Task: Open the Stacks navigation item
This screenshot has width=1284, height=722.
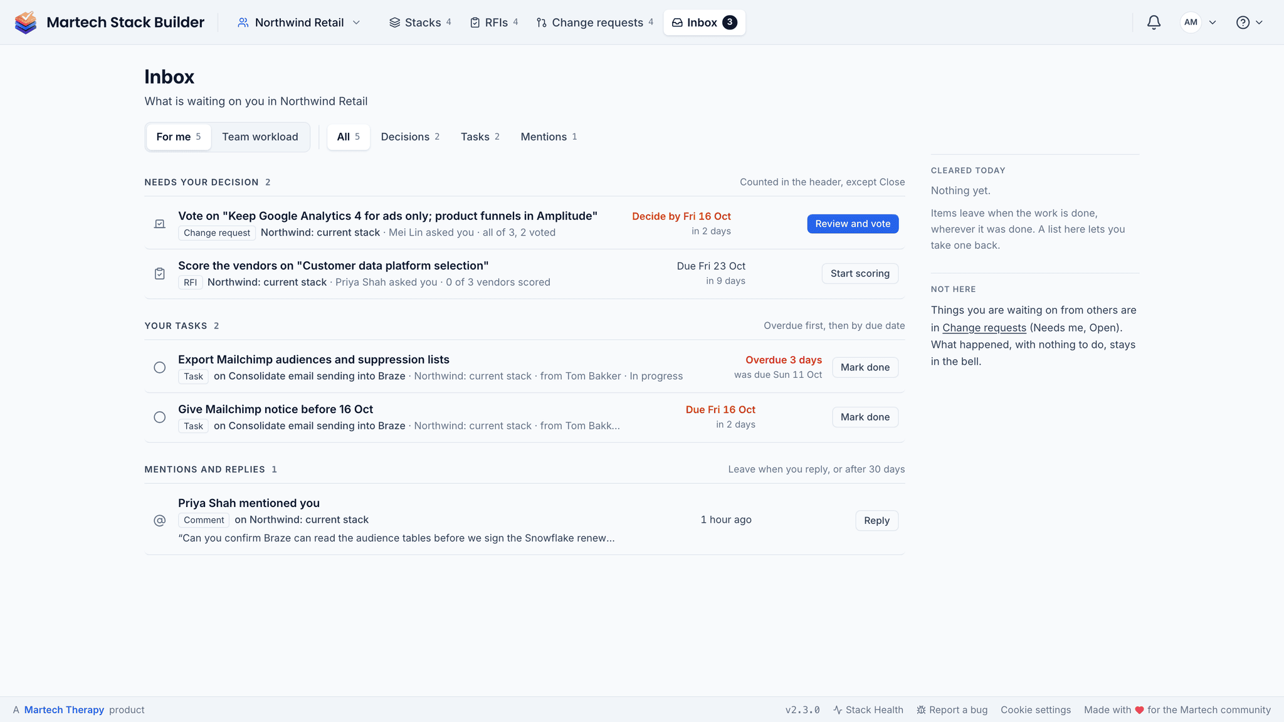Action: pyautogui.click(x=420, y=23)
